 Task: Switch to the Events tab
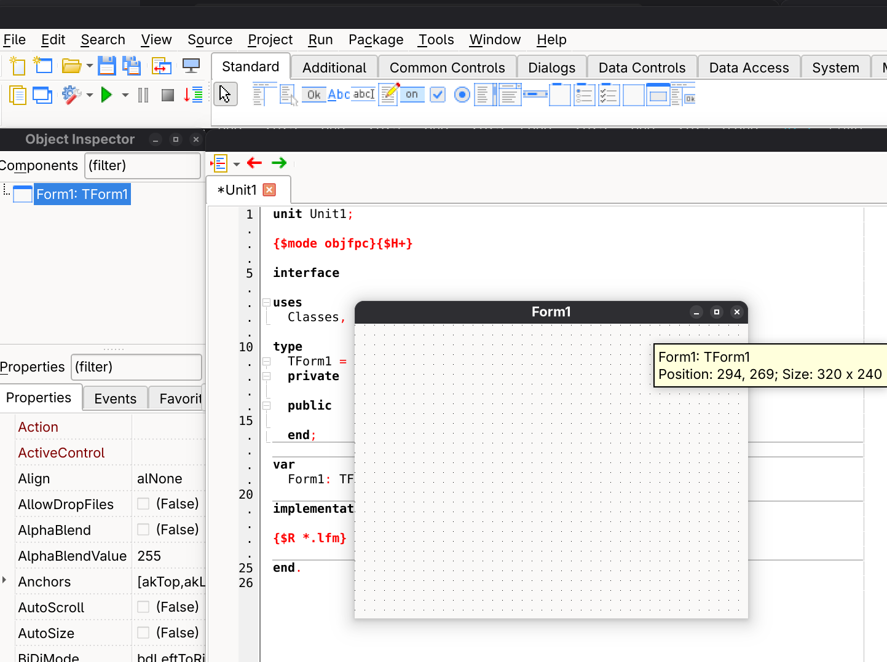[115, 399]
